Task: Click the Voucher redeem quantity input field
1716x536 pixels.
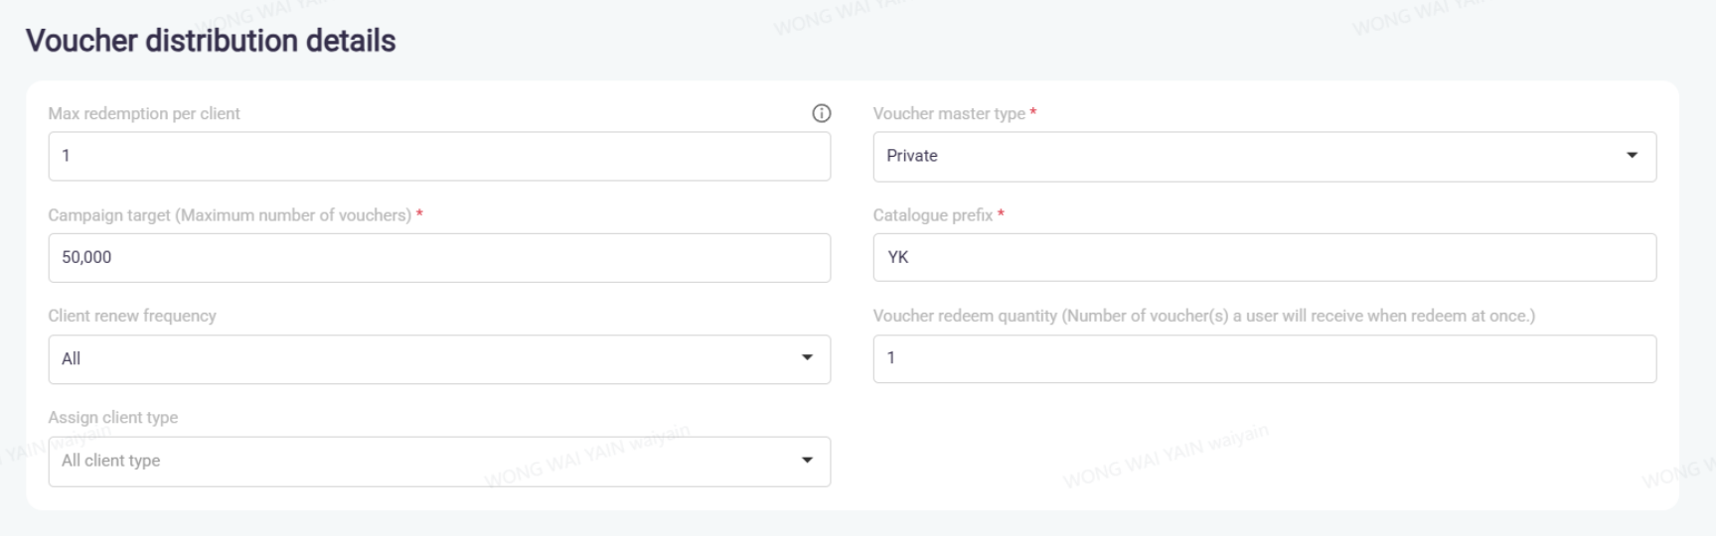Action: 1262,358
